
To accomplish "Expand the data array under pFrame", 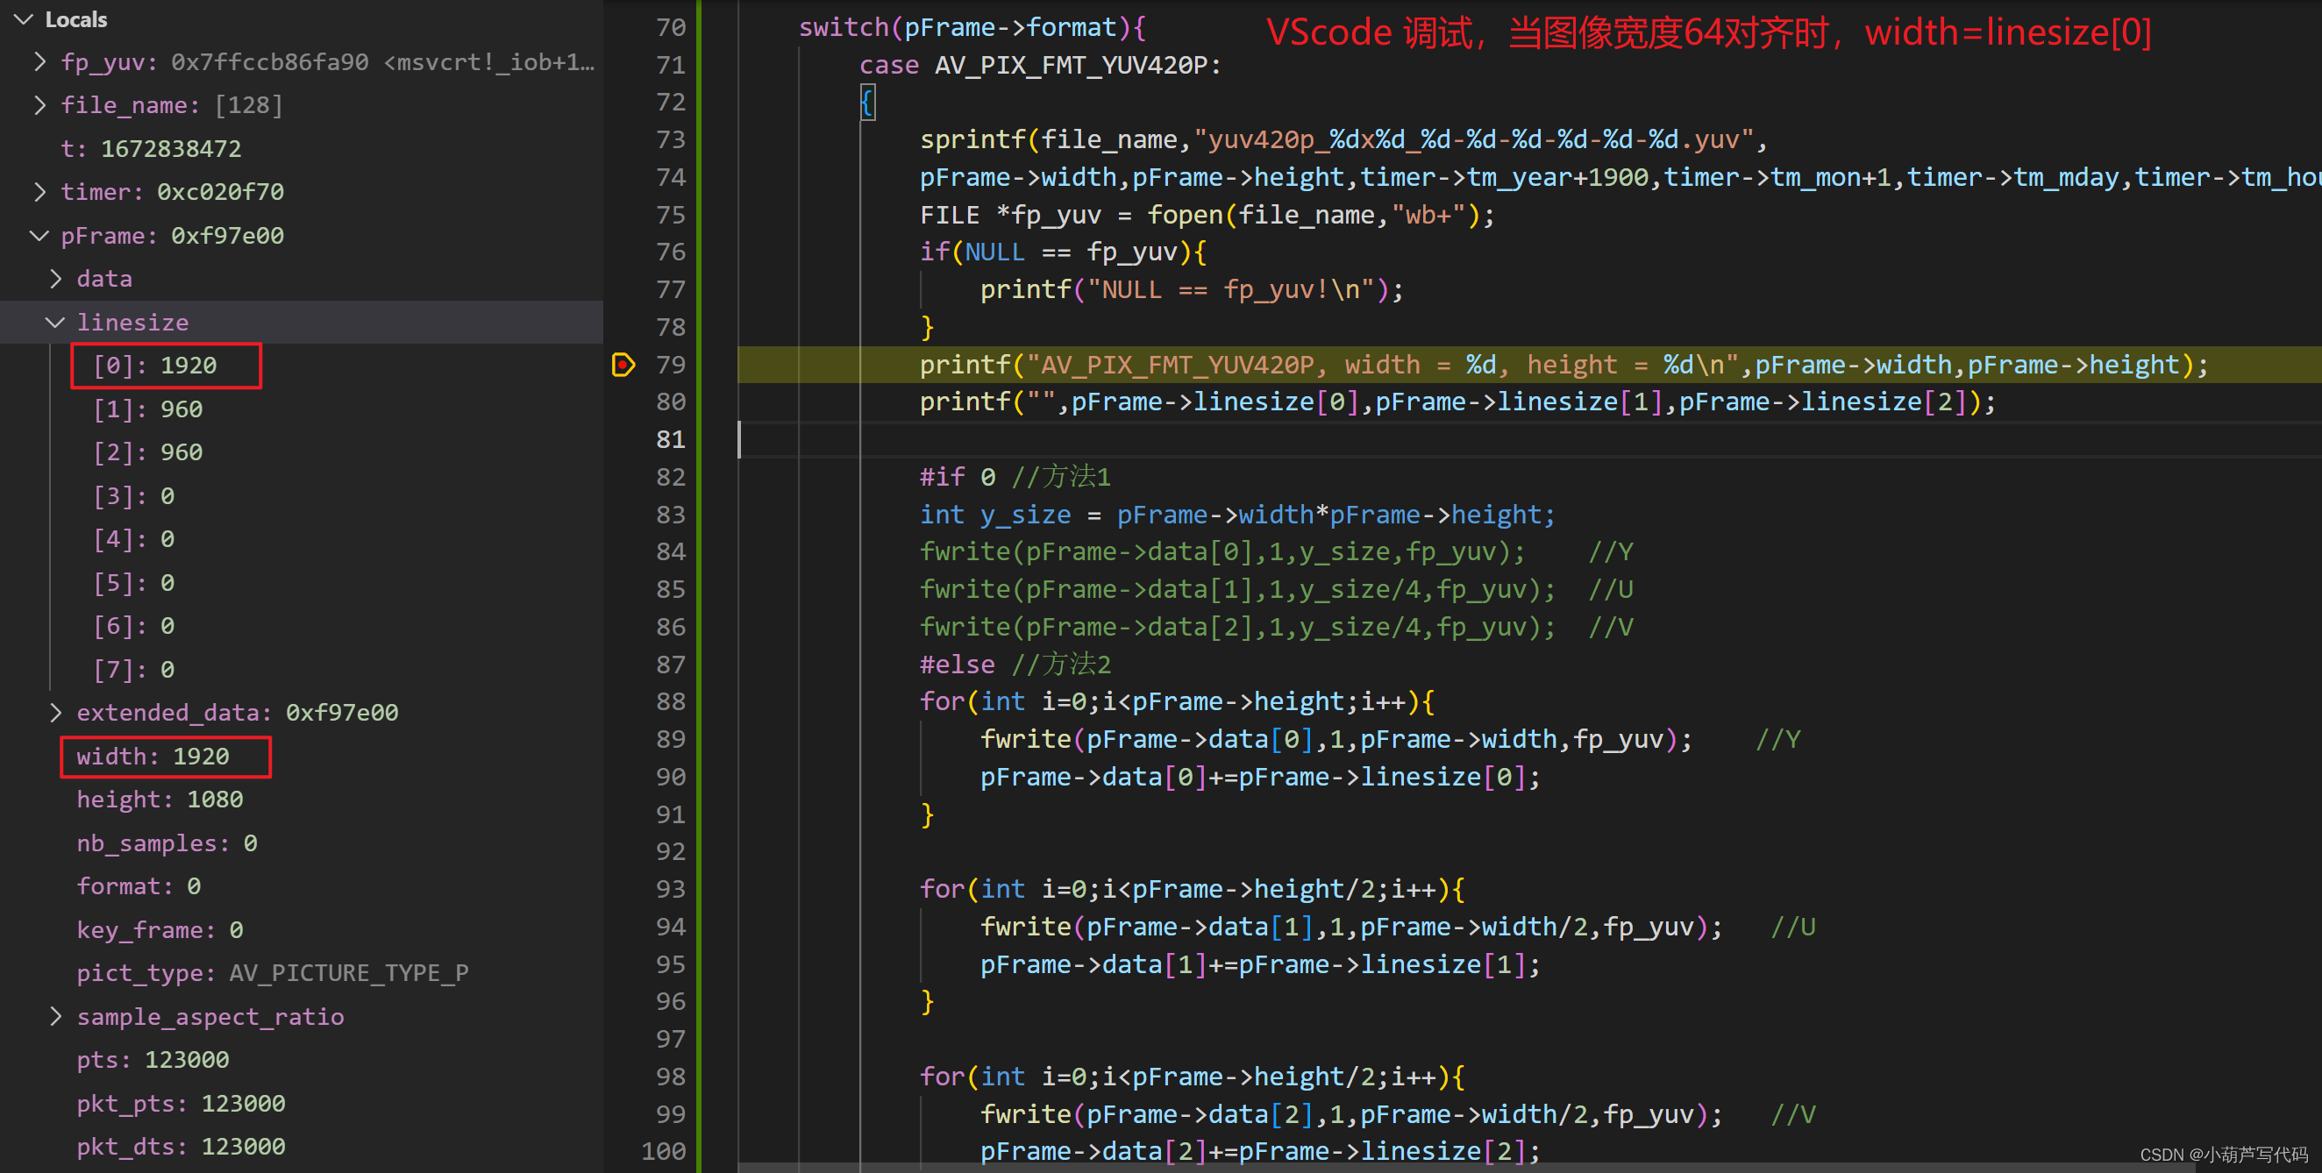I will coord(56,279).
